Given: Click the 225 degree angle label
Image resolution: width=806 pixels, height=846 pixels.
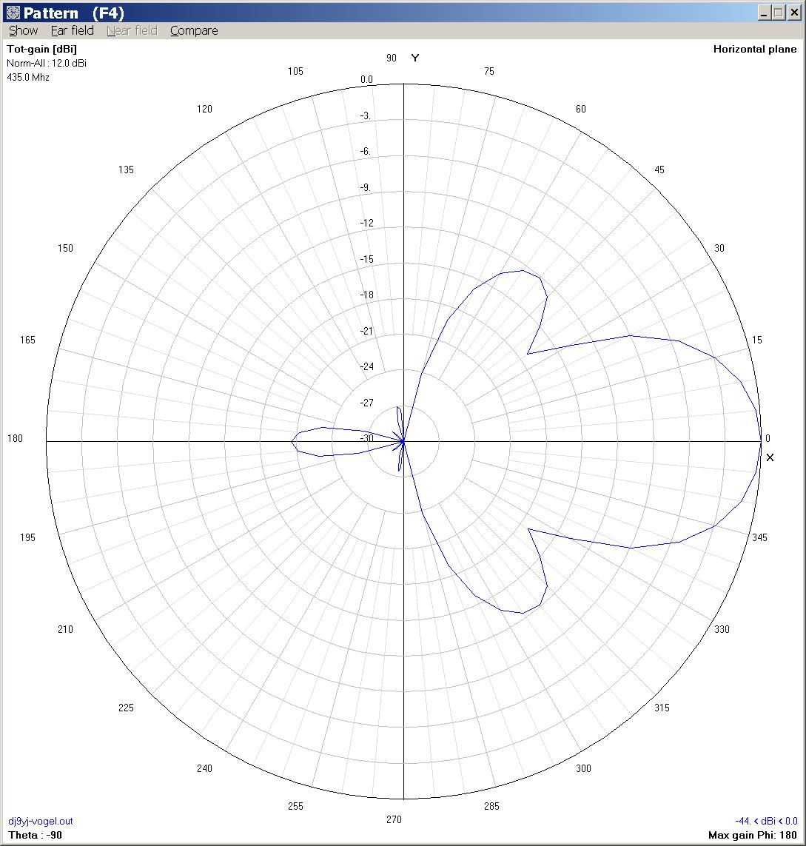Looking at the screenshot, I should (126, 708).
